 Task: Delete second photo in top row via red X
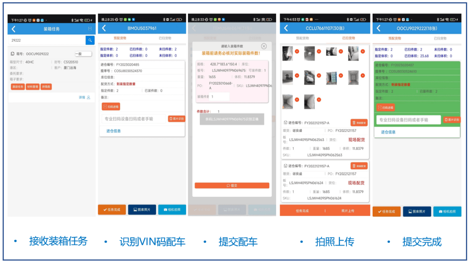click(x=319, y=51)
